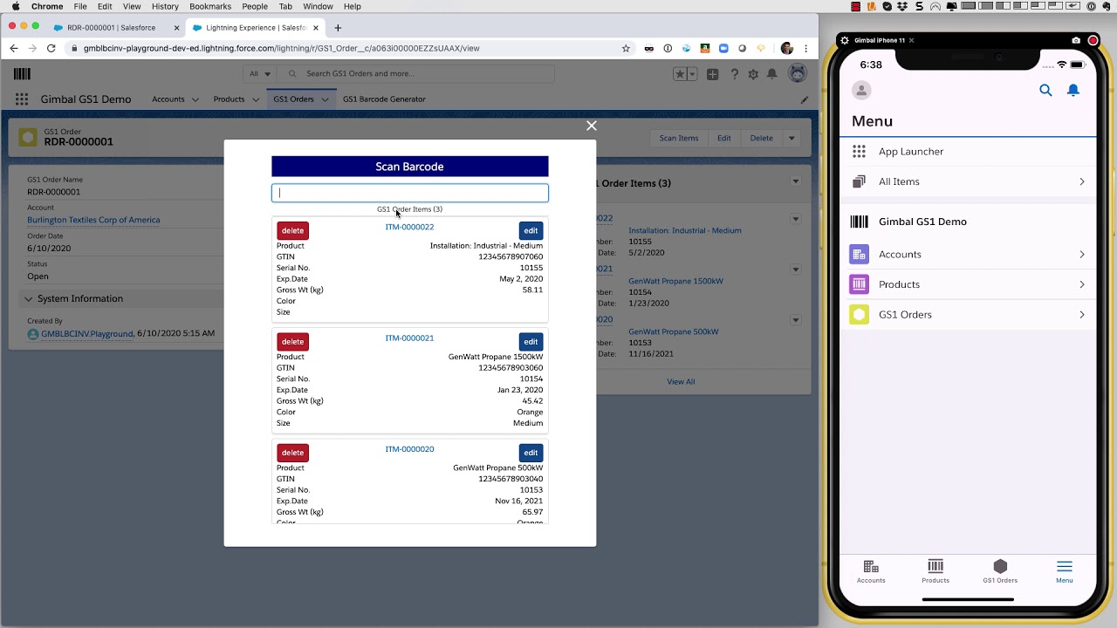Open the GenWatt Propane 1500kW product link
1117x628 pixels.
[674, 281]
